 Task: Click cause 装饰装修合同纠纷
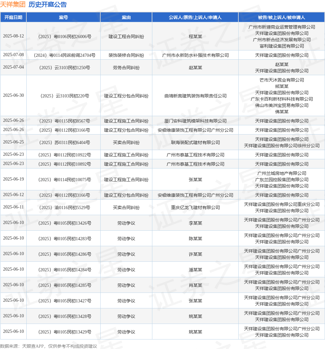[126, 55]
